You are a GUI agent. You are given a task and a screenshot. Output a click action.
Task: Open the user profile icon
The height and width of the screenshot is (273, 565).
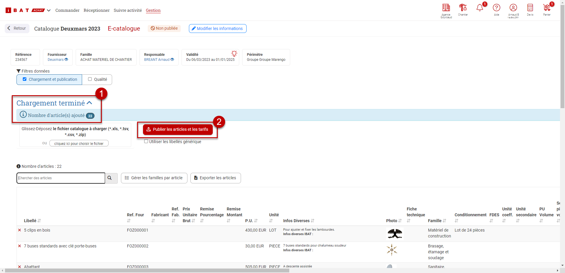pos(513,8)
